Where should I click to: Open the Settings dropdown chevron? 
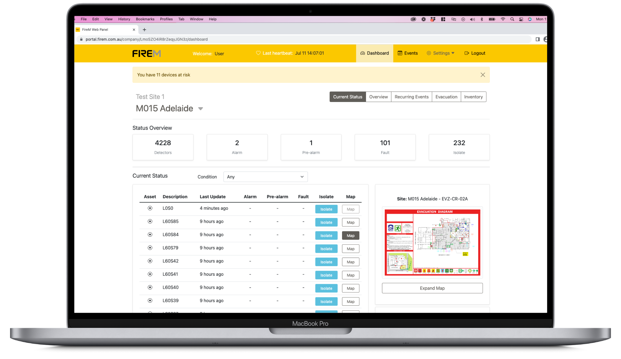click(x=453, y=53)
